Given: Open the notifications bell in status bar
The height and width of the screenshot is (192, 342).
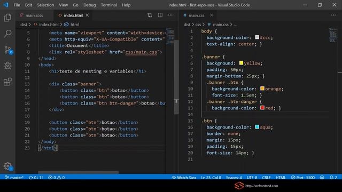Looking at the screenshot, I should [x=333, y=178].
